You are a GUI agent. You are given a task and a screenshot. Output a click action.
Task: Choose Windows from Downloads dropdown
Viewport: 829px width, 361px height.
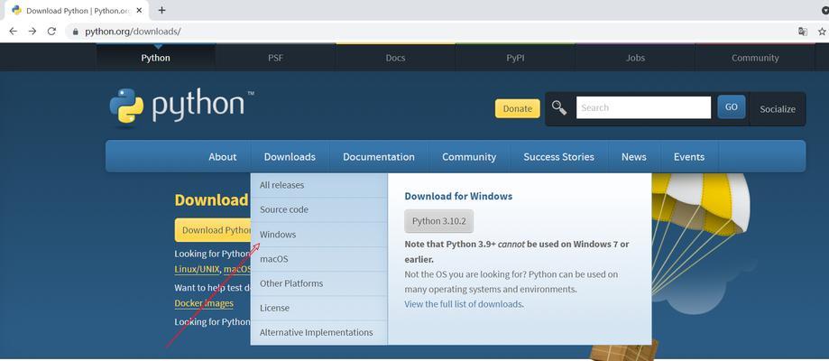(318, 235)
